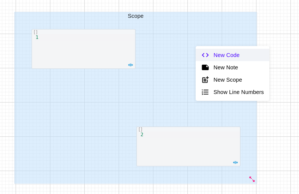
Task: Click resize-width handle of code cell 1
Action: [131, 65]
